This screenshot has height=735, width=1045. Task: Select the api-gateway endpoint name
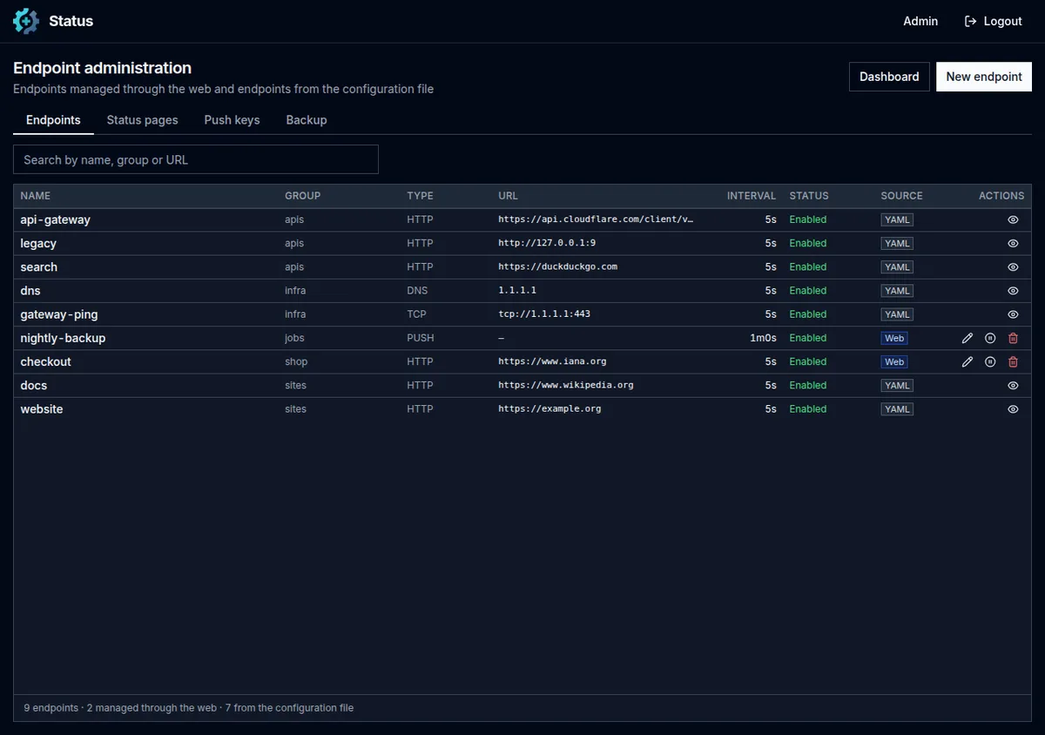tap(56, 219)
